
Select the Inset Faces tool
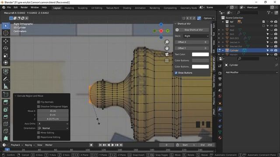tap(6, 109)
